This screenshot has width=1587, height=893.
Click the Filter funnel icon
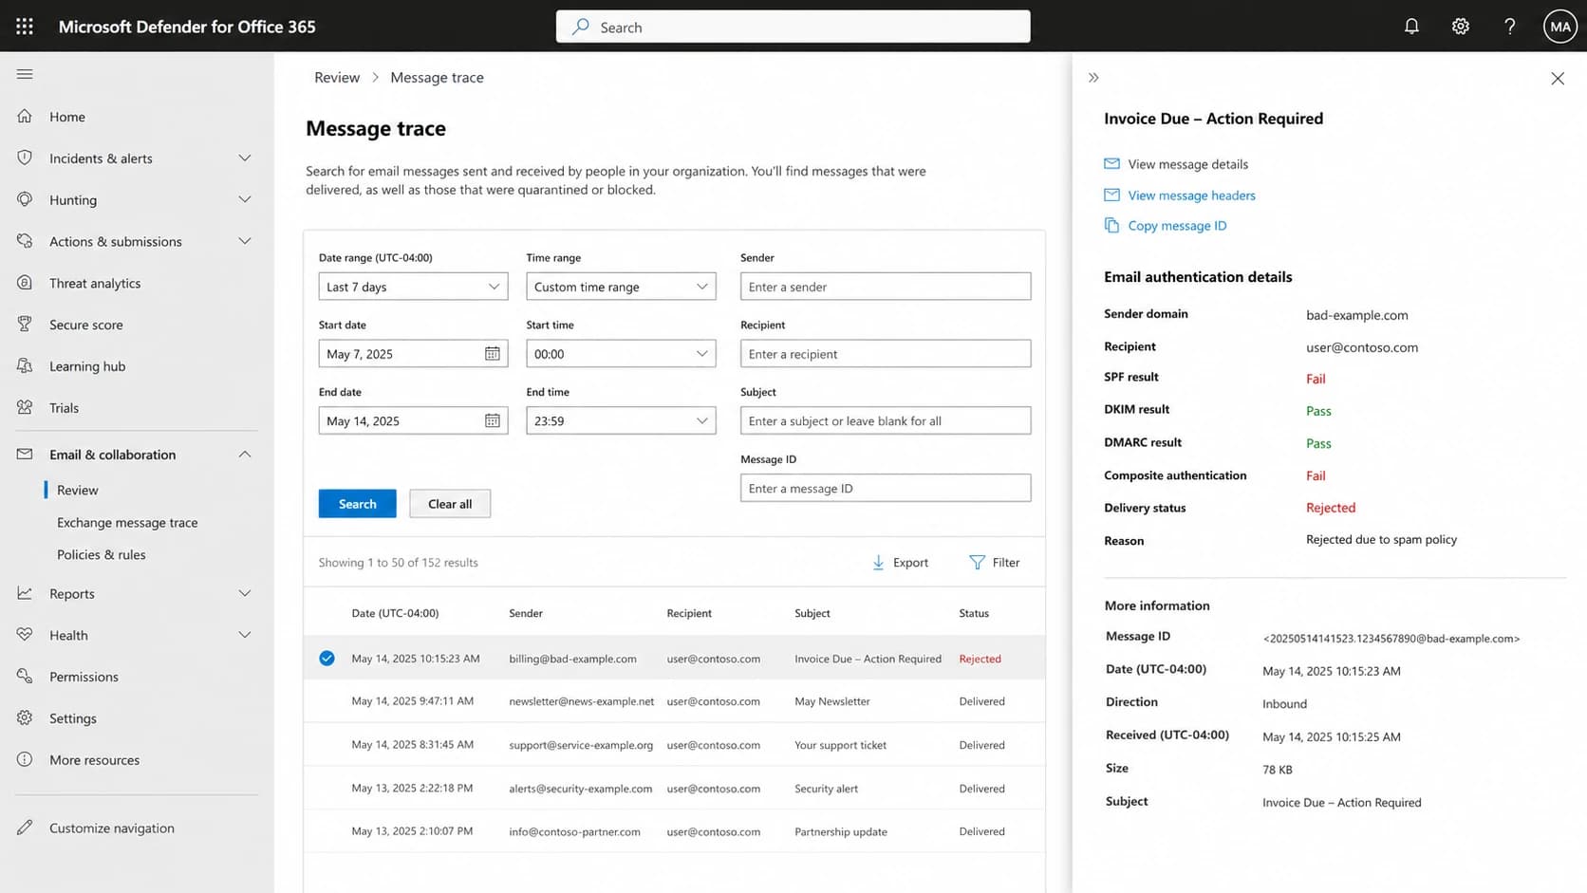coord(977,563)
